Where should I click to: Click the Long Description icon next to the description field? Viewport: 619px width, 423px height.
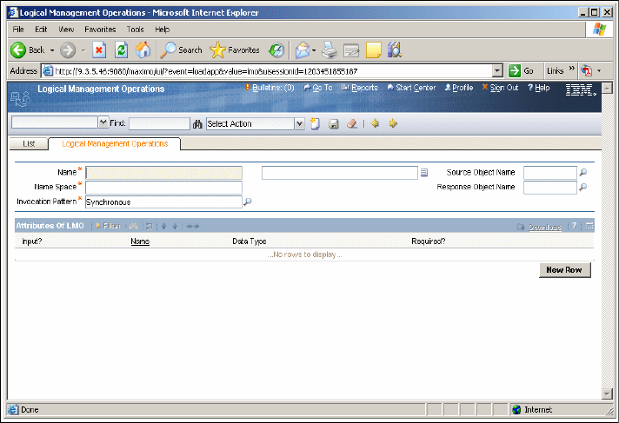pos(424,173)
